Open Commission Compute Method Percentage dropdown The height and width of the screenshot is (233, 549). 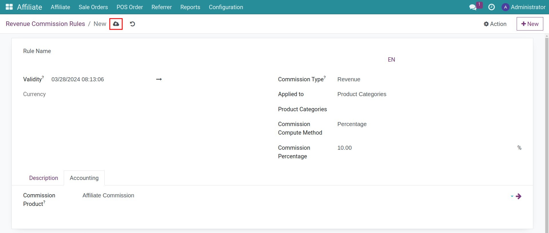pos(429,124)
